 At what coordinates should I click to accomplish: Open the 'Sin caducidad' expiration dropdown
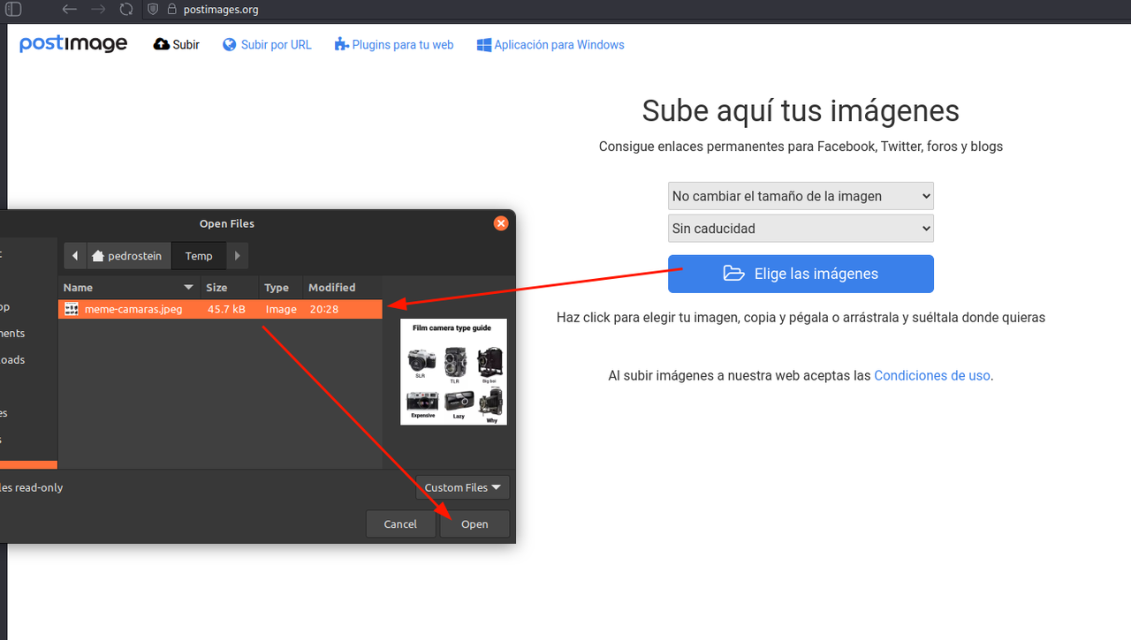pyautogui.click(x=800, y=228)
